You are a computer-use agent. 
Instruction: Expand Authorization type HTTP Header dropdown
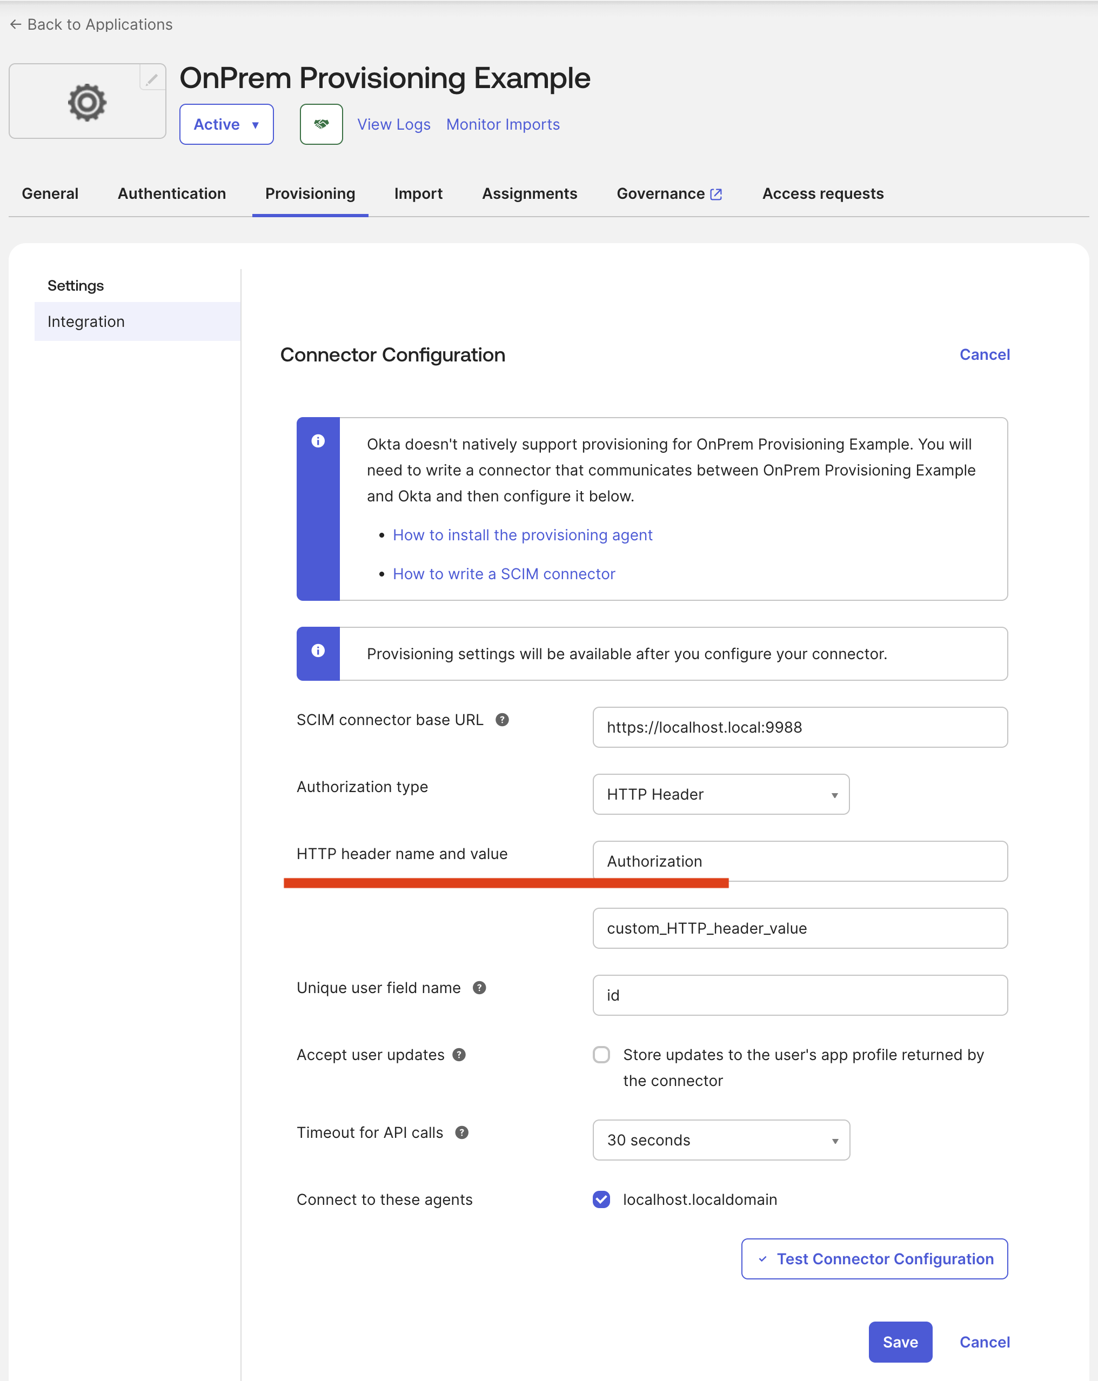pyautogui.click(x=721, y=794)
